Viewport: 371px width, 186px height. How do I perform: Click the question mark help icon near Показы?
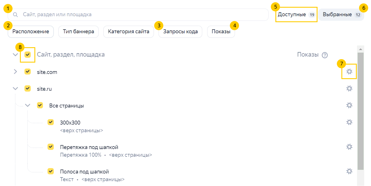(x=325, y=55)
